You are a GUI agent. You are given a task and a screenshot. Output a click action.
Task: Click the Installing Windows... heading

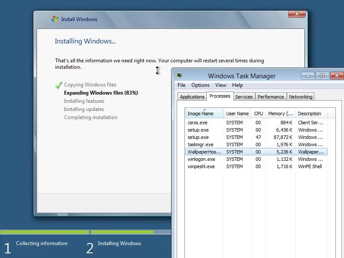click(85, 41)
